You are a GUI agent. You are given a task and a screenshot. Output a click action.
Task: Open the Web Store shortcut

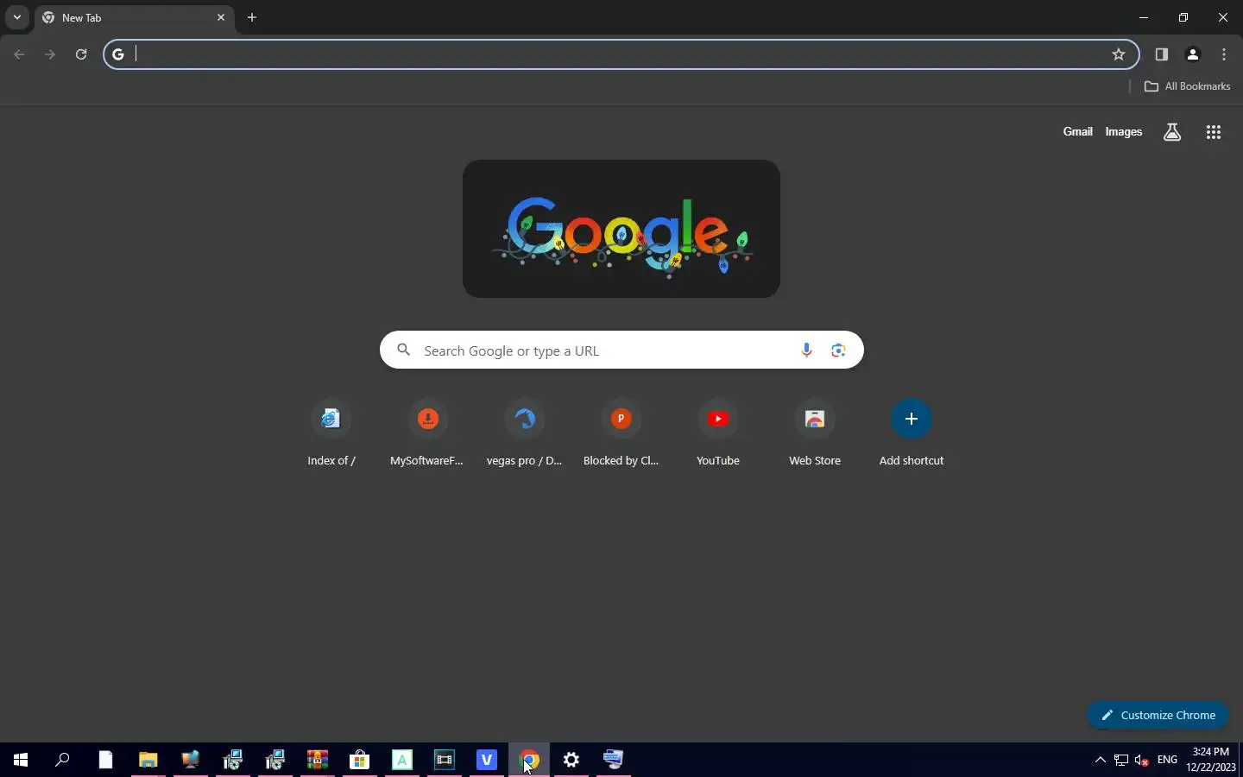815,434
